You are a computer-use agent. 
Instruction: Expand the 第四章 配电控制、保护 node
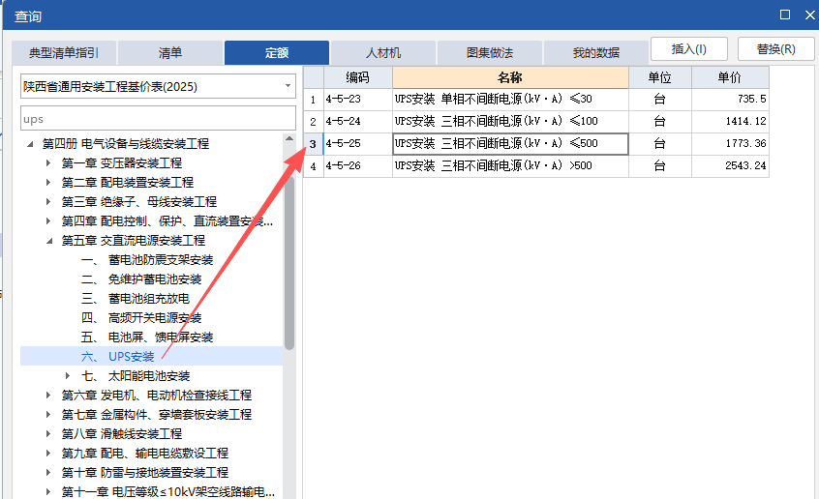48,220
